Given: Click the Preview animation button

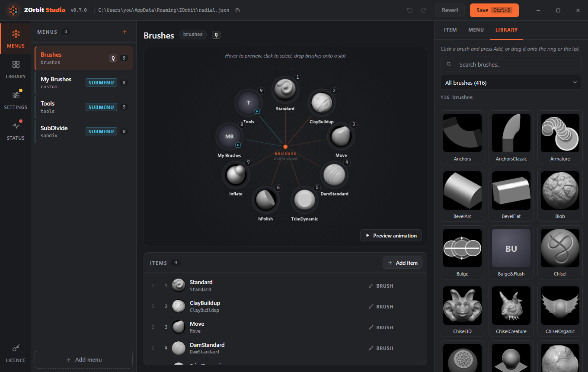Looking at the screenshot, I should 391,236.
